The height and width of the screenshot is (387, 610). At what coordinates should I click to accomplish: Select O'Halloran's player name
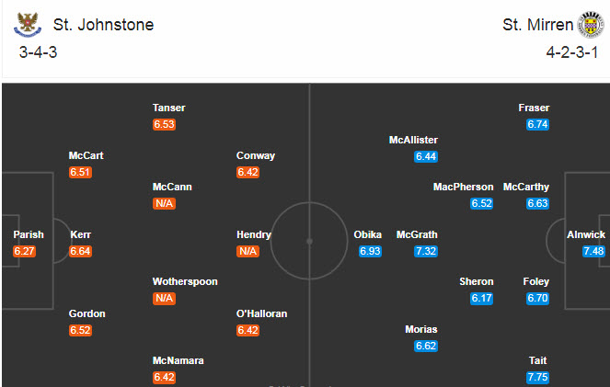tap(261, 313)
